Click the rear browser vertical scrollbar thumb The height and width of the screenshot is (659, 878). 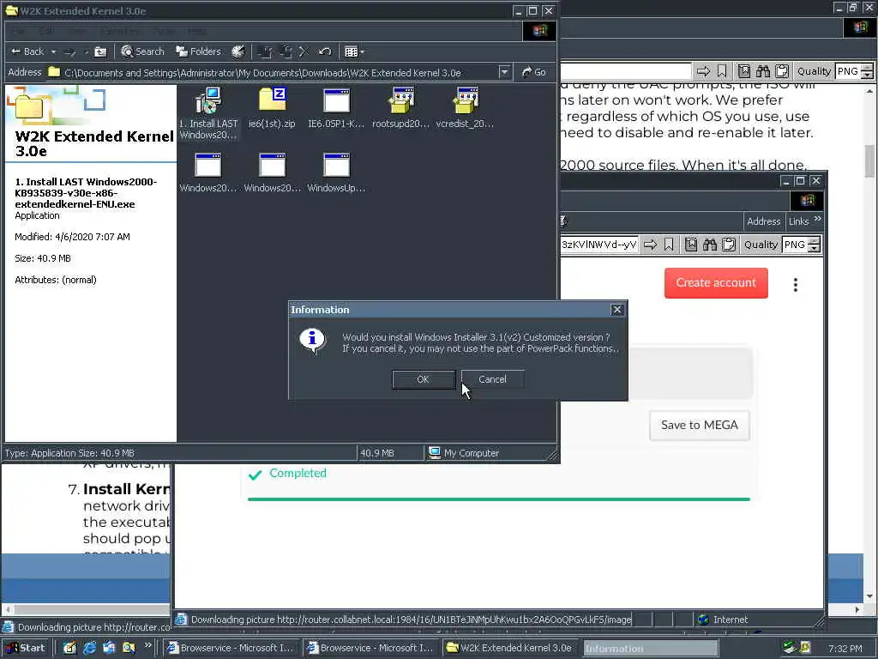[x=869, y=160]
